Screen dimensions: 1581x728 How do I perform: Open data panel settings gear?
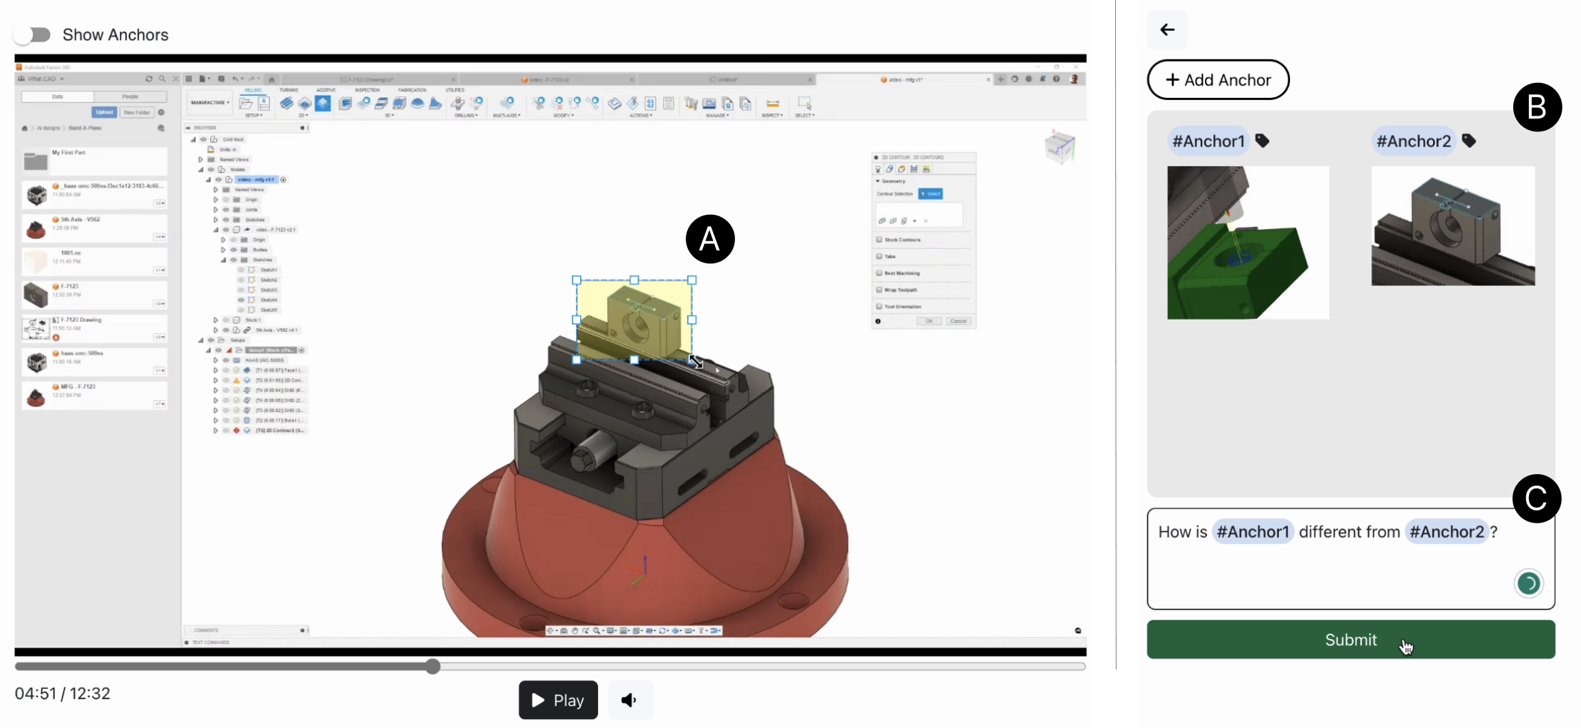click(x=162, y=112)
